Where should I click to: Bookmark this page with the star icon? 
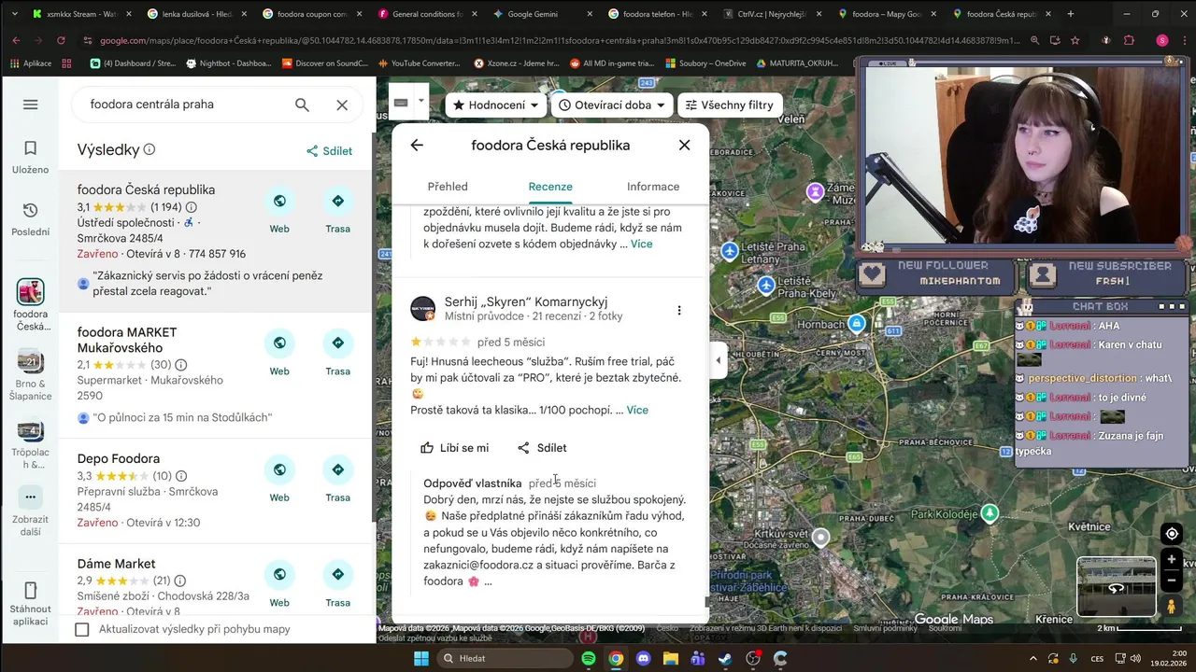(1075, 40)
